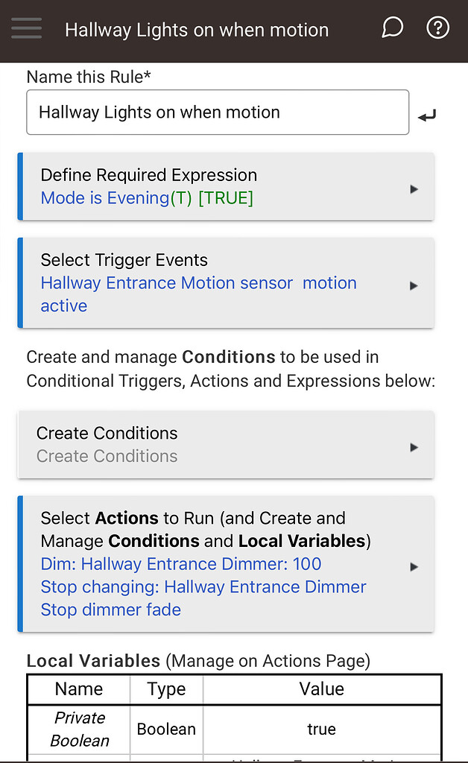Image resolution: width=468 pixels, height=763 pixels.
Task: Select the Stop dimmer fade action
Action: point(111,610)
